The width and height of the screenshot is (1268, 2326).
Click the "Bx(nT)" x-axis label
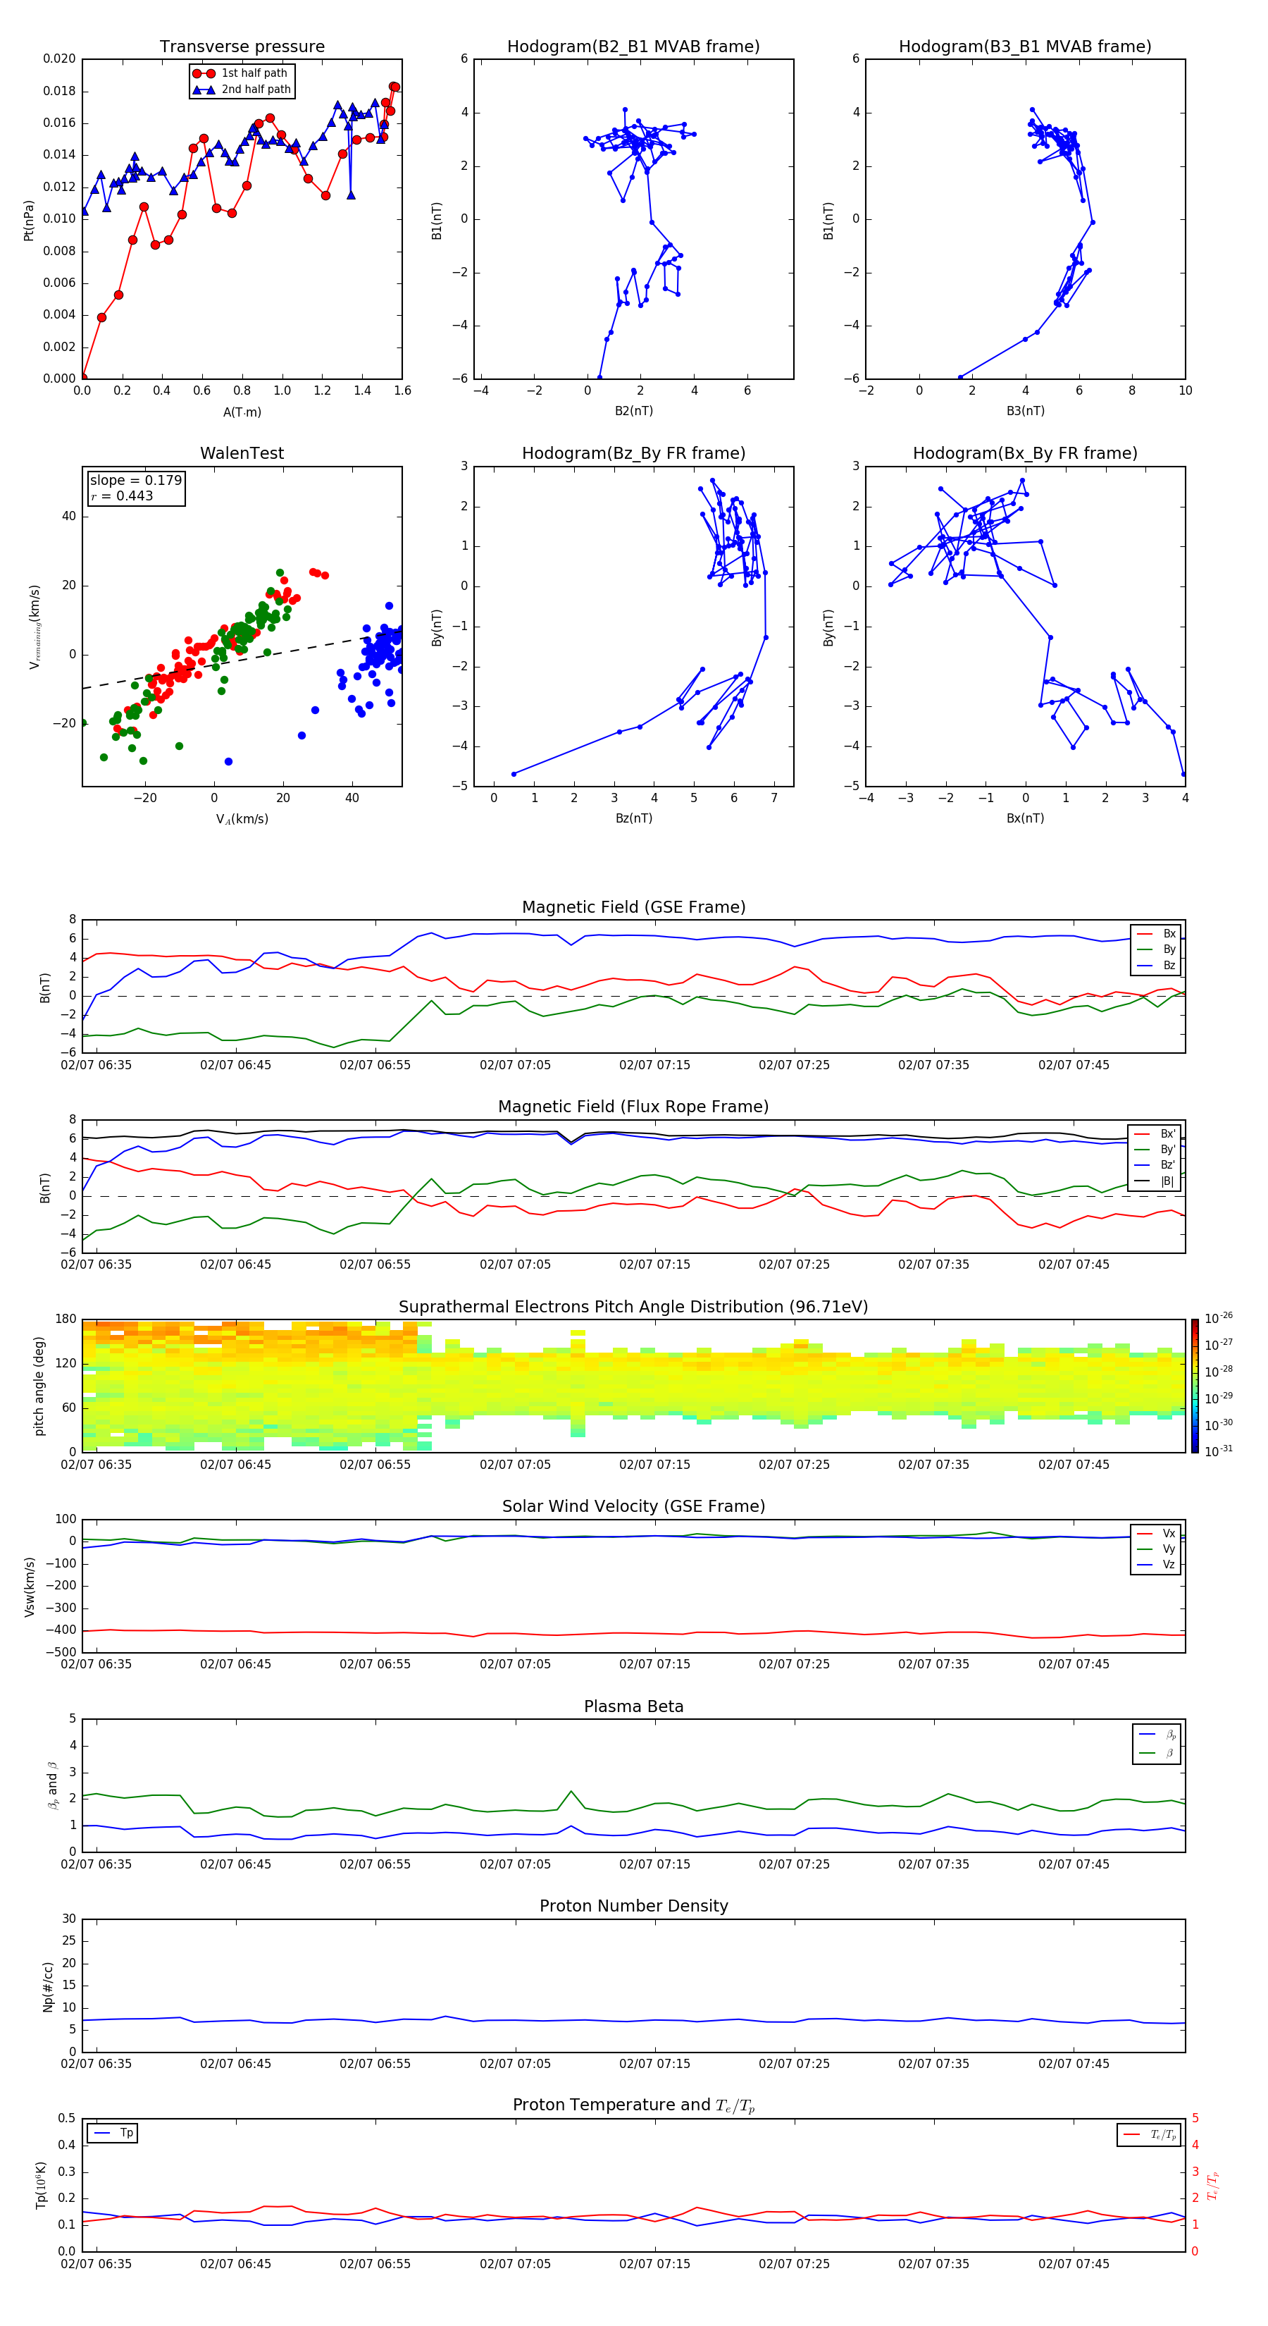pos(1025,818)
